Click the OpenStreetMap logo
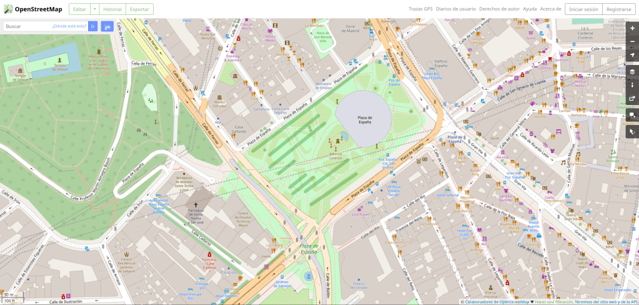 click(32, 9)
